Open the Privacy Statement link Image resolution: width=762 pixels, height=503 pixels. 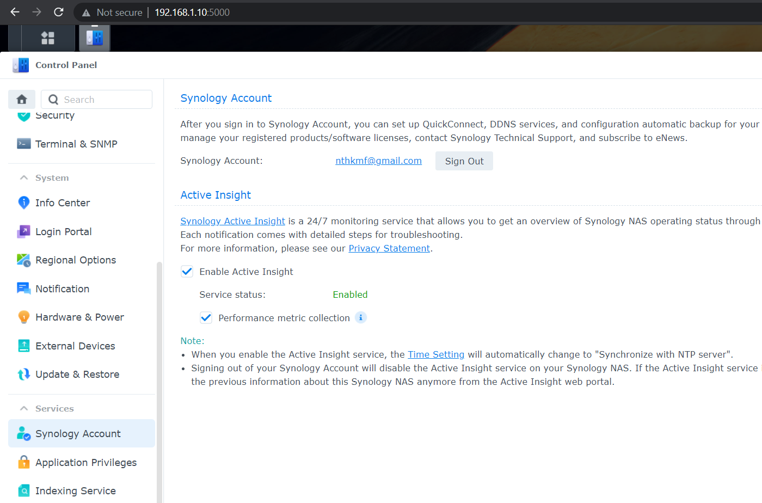pyautogui.click(x=389, y=248)
